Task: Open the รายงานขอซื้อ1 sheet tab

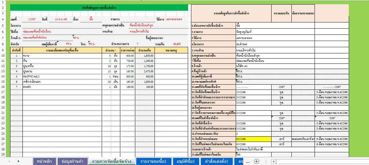Action: pyautogui.click(x=154, y=161)
